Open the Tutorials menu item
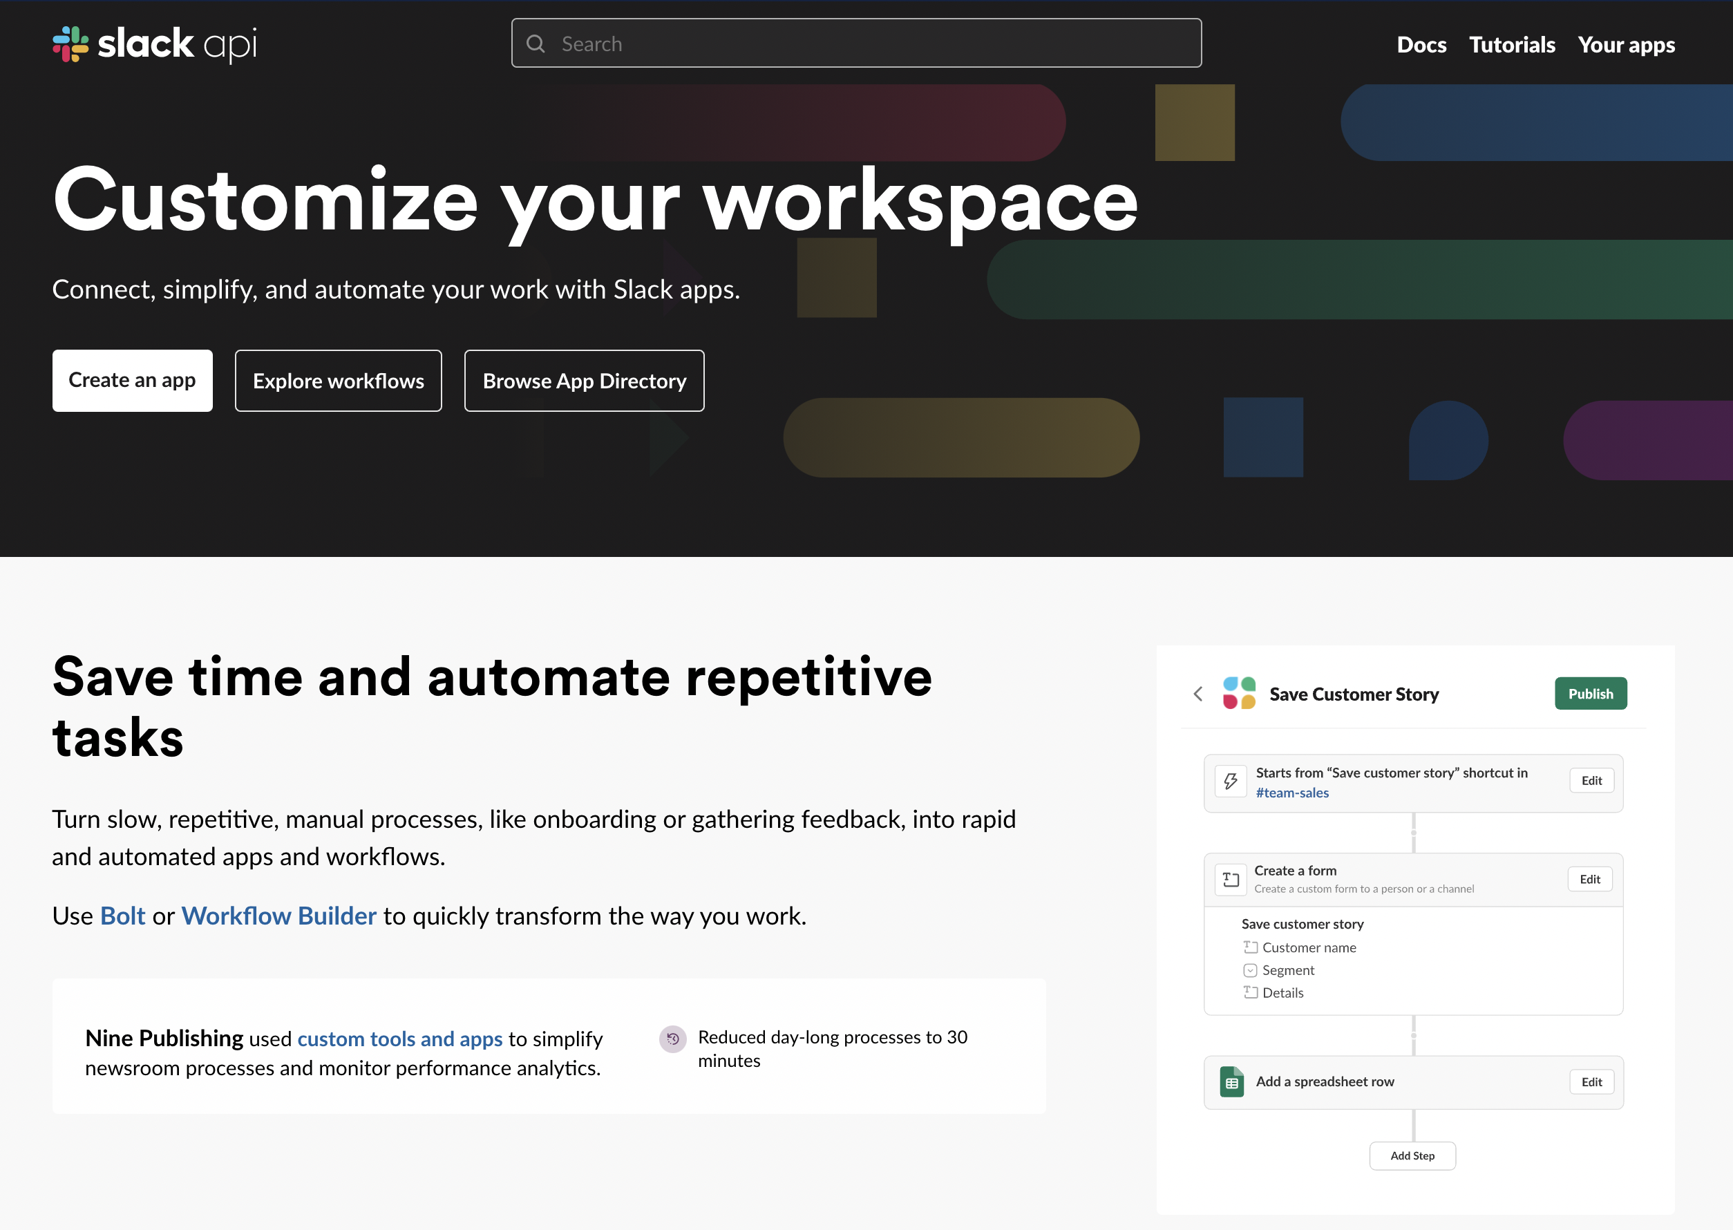Viewport: 1733px width, 1230px height. click(x=1512, y=45)
